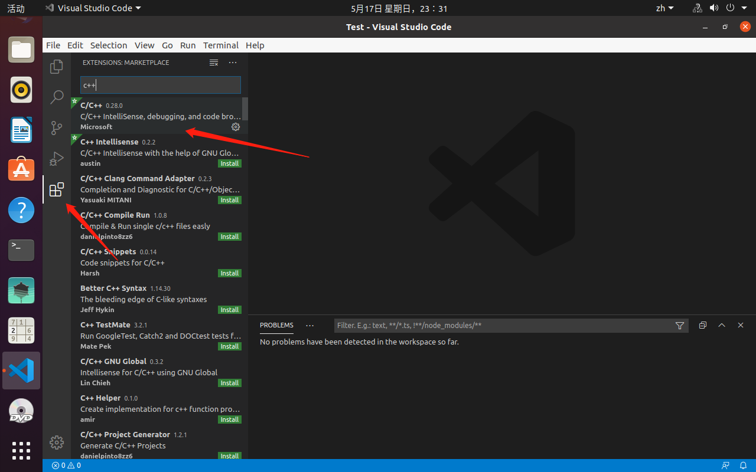The image size is (756, 472).
Task: Open the clock and calendar in top bar
Action: 399,8
